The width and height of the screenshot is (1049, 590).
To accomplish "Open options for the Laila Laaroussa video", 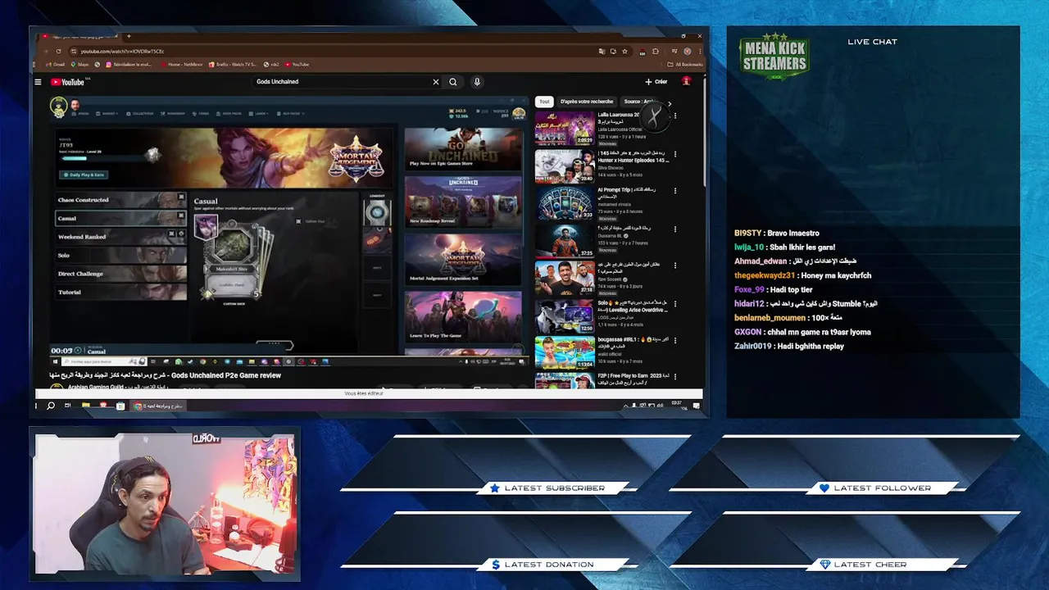I will pos(675,116).
